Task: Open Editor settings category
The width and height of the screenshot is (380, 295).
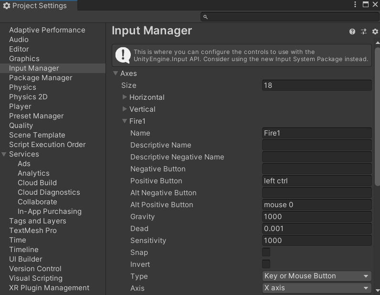Action: coord(19,49)
